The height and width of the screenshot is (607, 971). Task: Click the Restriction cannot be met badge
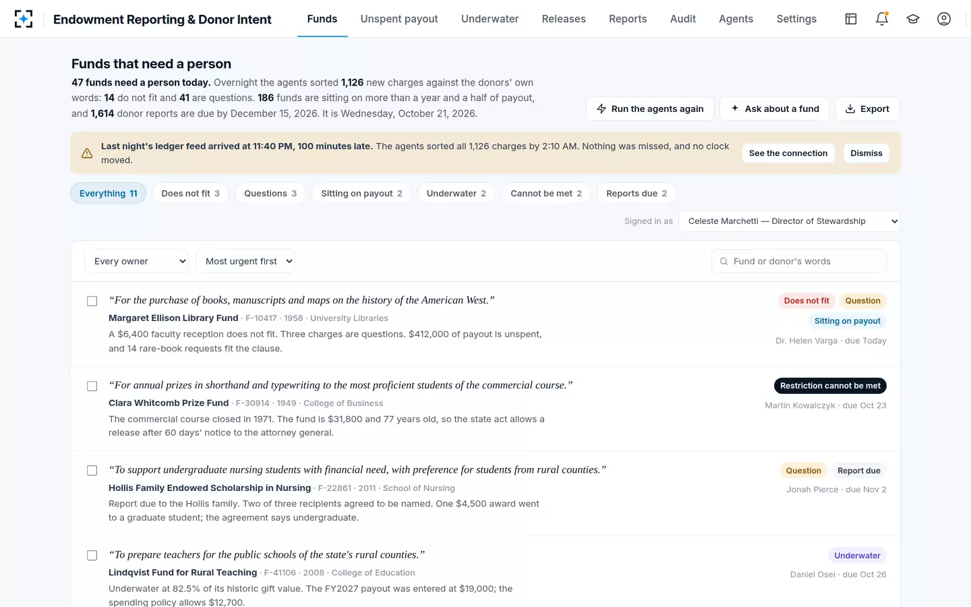pos(830,386)
